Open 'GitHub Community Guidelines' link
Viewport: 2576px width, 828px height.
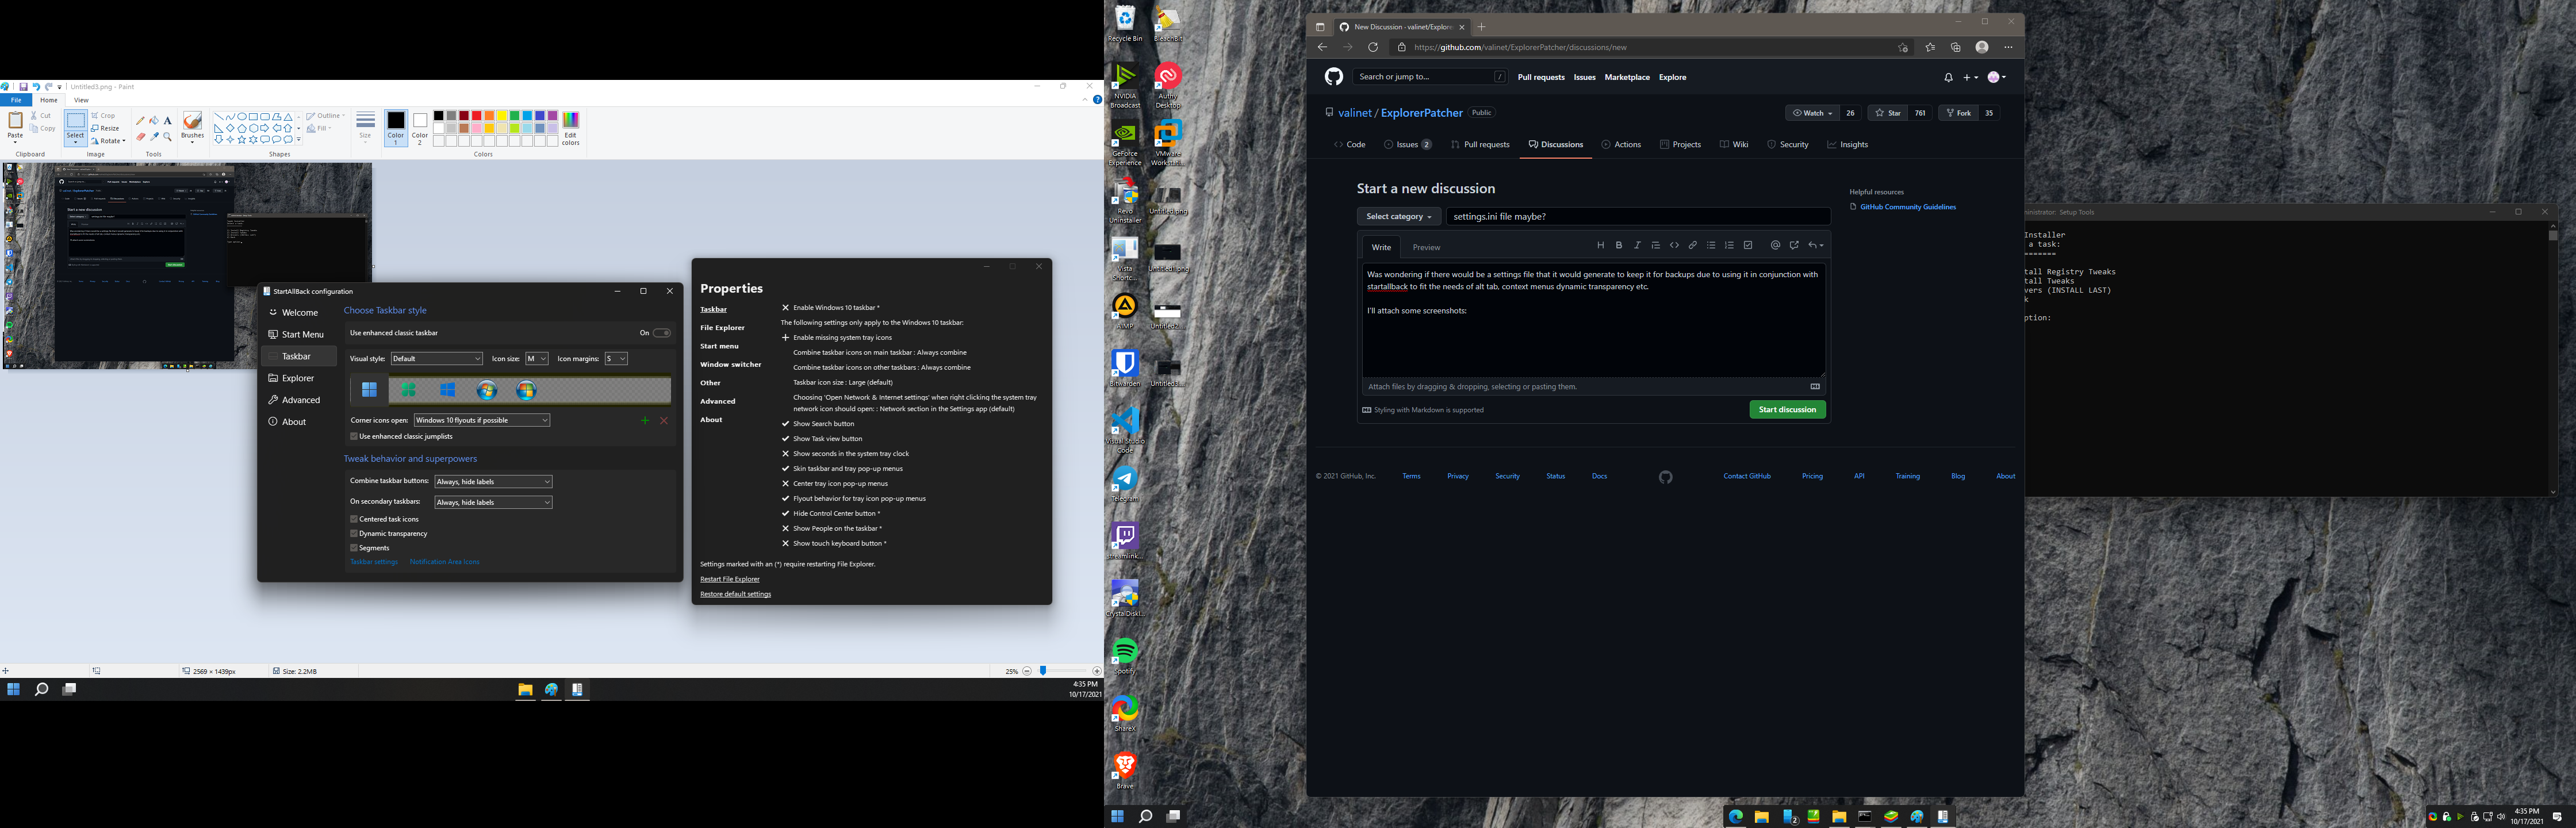click(x=1908, y=207)
